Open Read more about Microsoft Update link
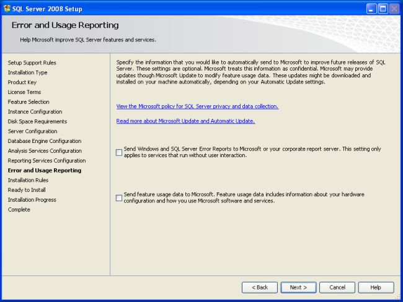This screenshot has width=403, height=302. 185,121
